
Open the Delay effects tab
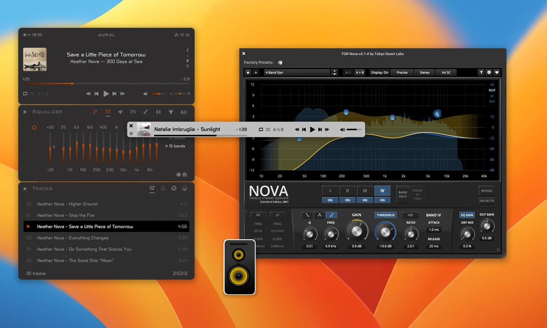click(x=158, y=112)
